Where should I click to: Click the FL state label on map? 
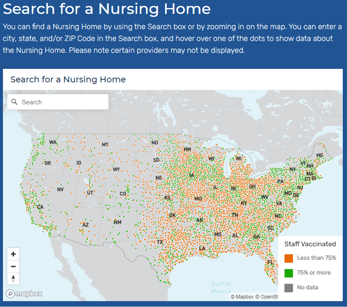pyautogui.click(x=271, y=263)
